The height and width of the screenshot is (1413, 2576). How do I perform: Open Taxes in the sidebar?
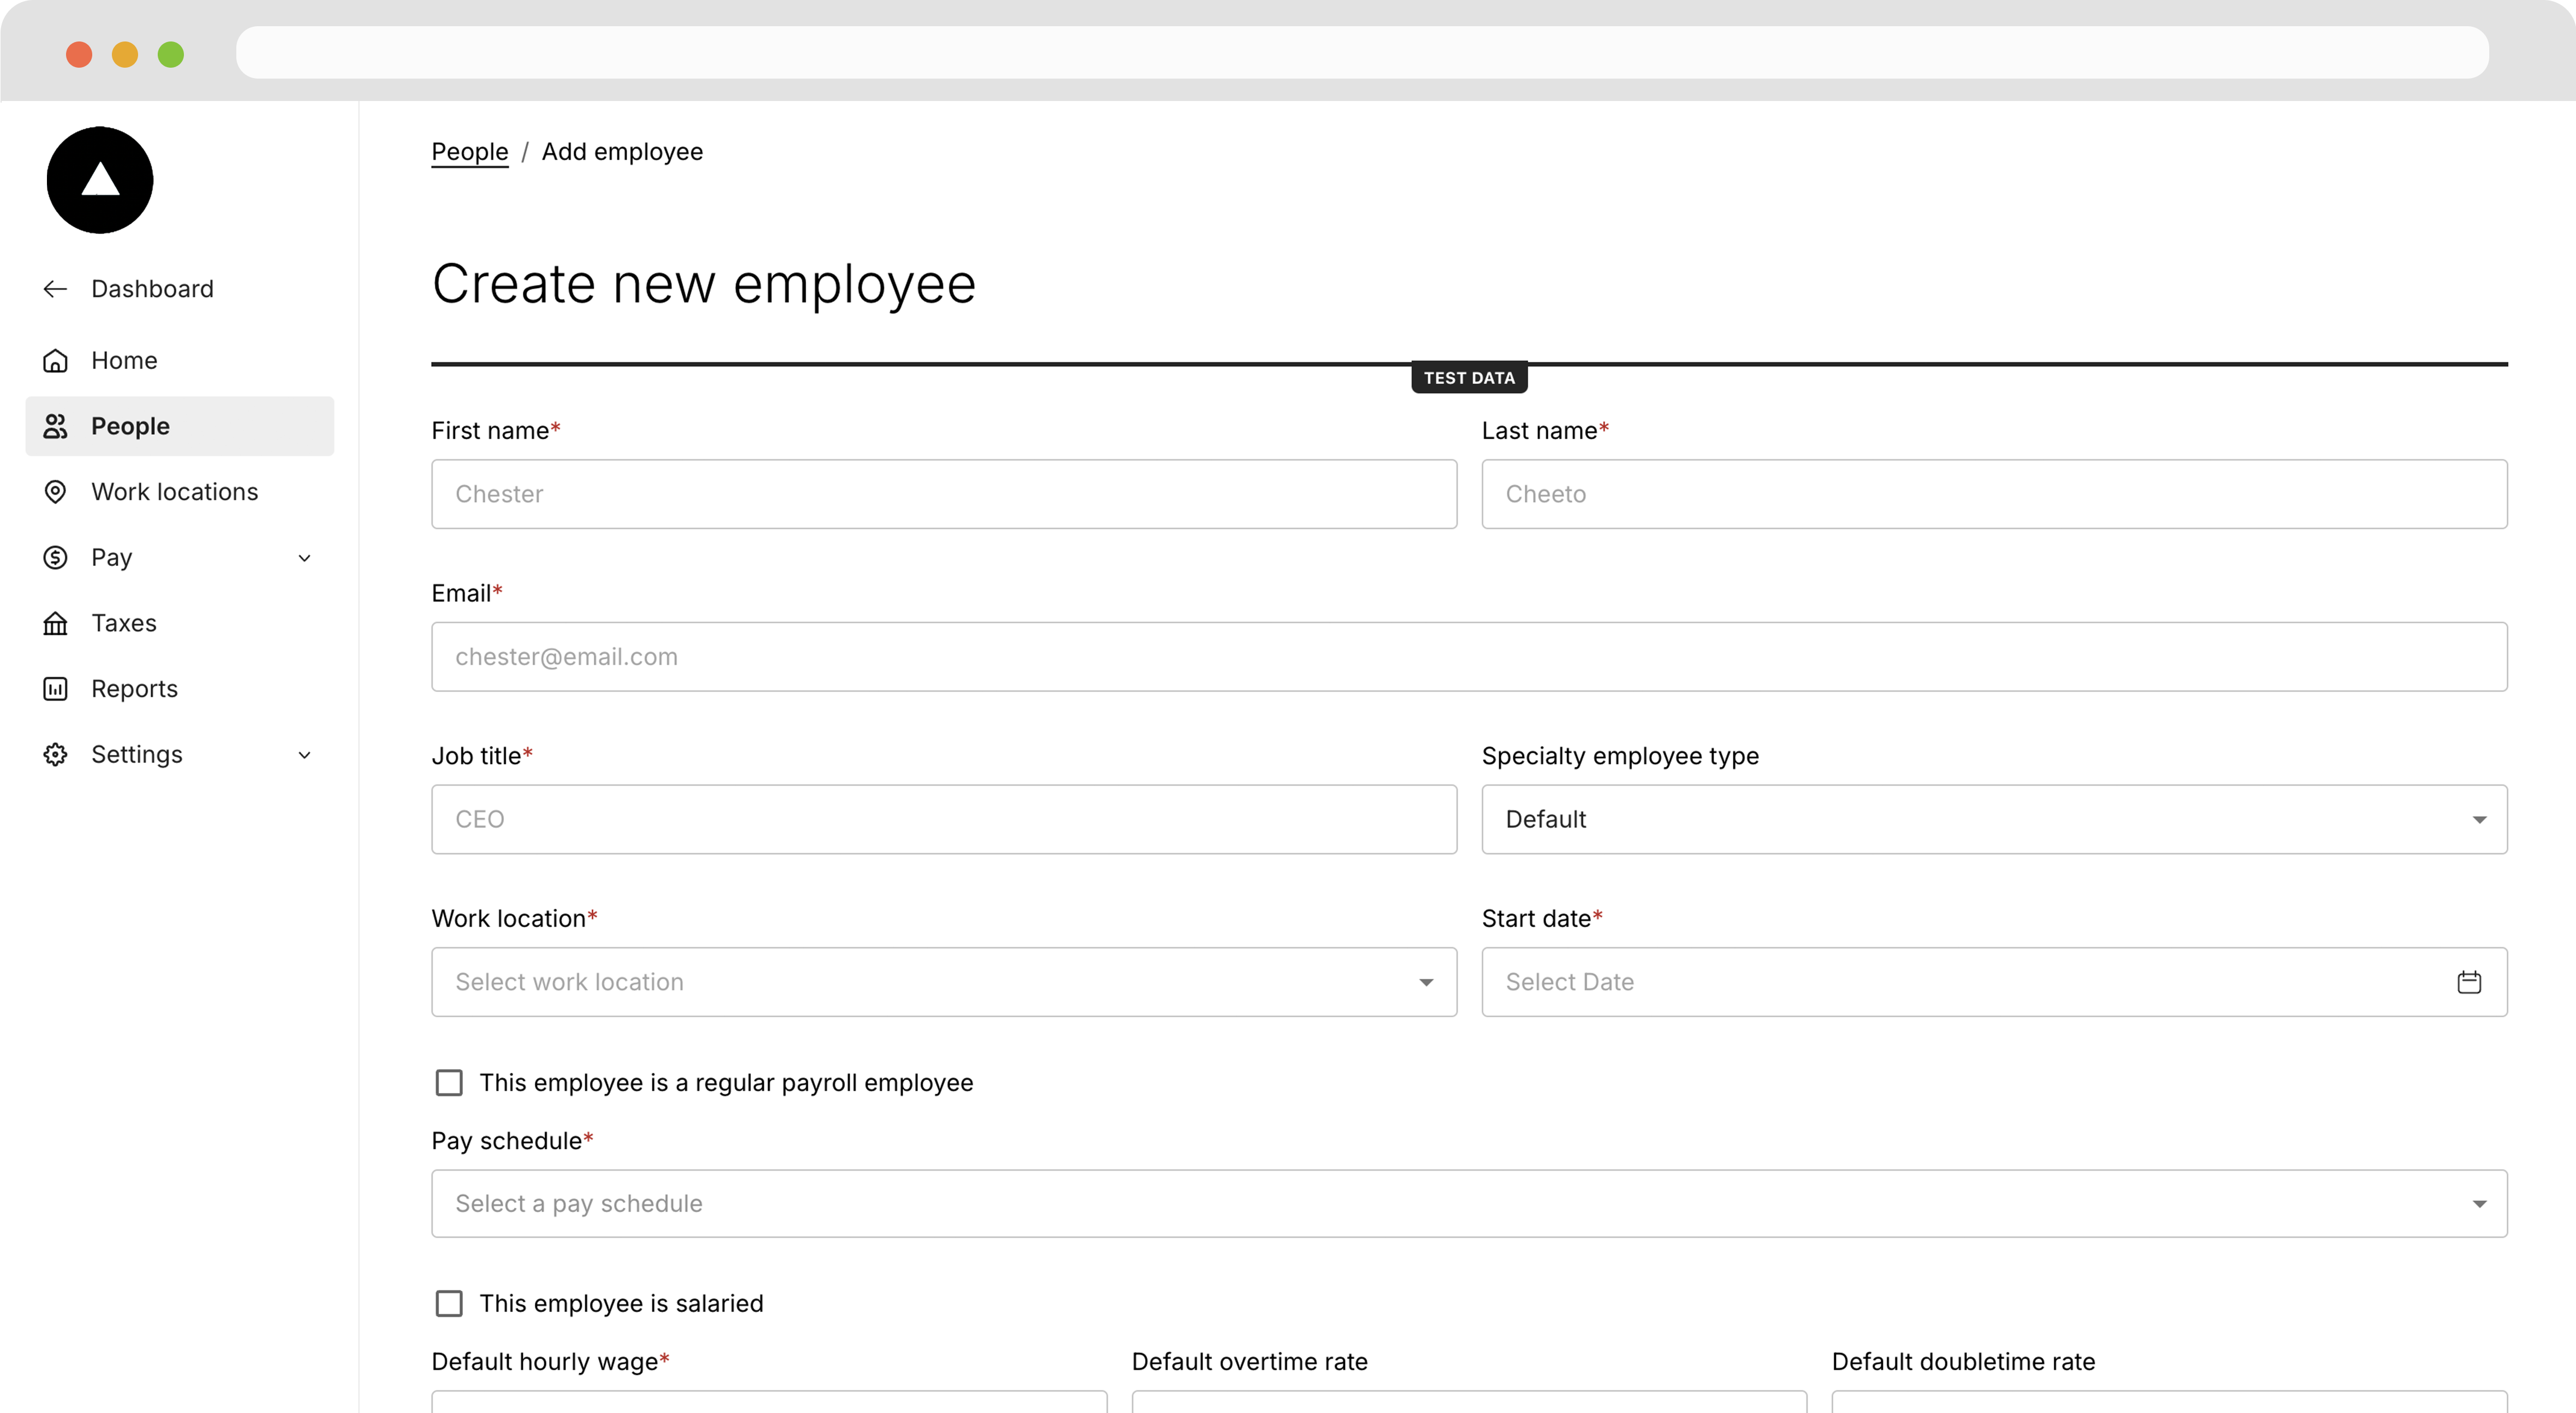point(180,623)
